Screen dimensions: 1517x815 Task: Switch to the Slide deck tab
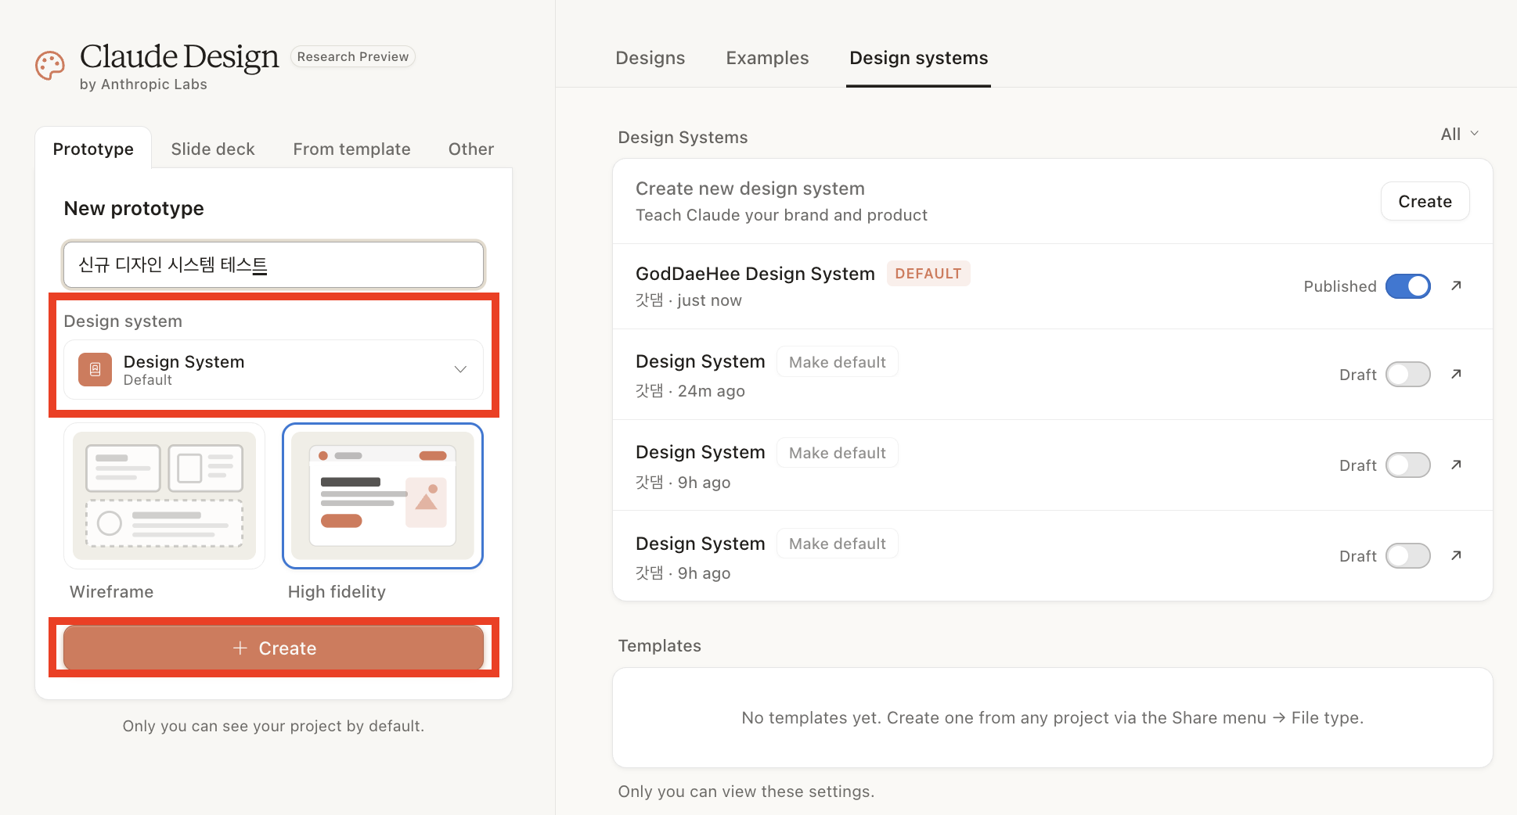[213, 149]
